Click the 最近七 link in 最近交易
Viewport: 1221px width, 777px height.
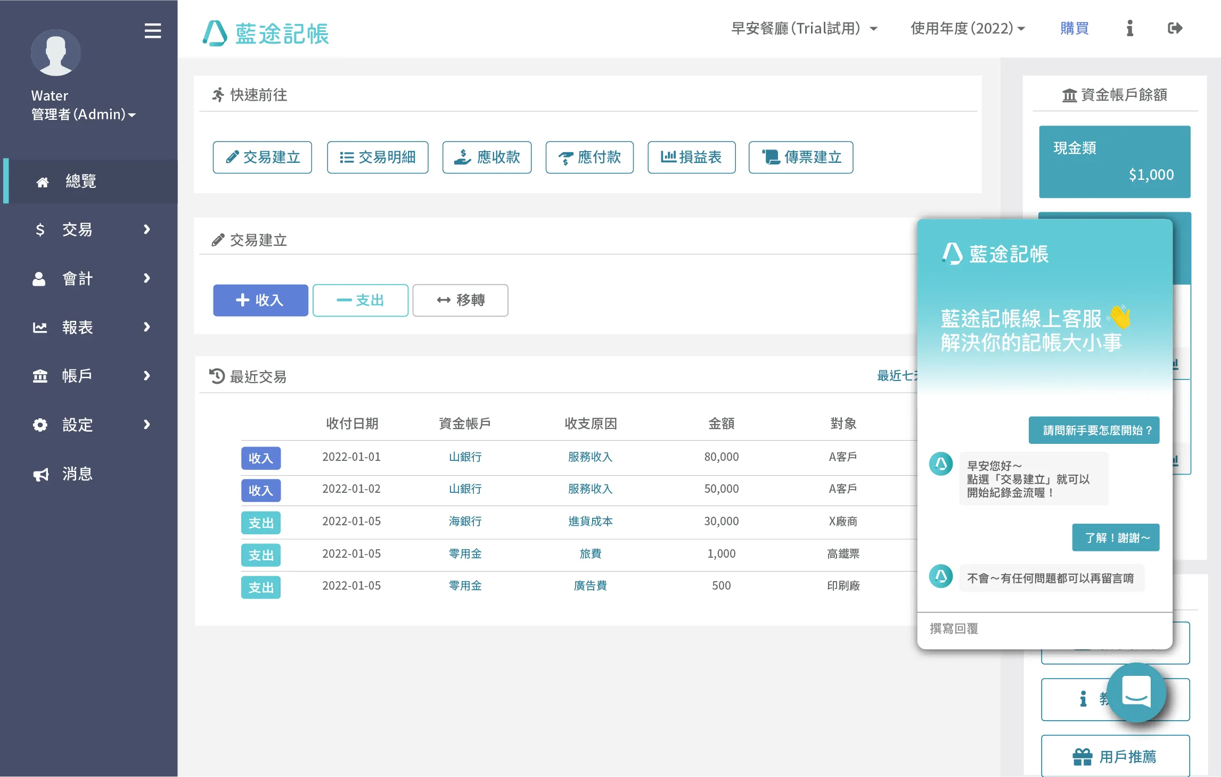click(x=897, y=376)
